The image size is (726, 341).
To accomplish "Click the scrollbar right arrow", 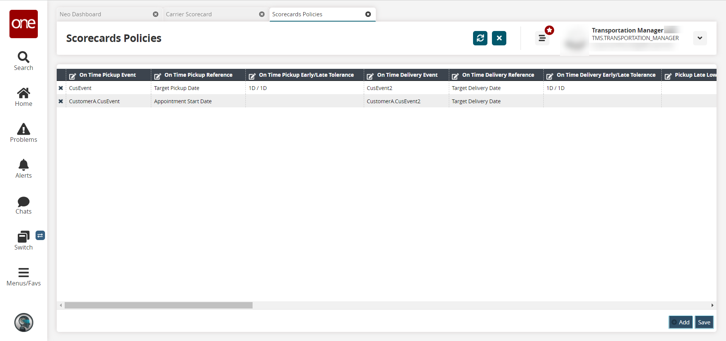I will [712, 305].
